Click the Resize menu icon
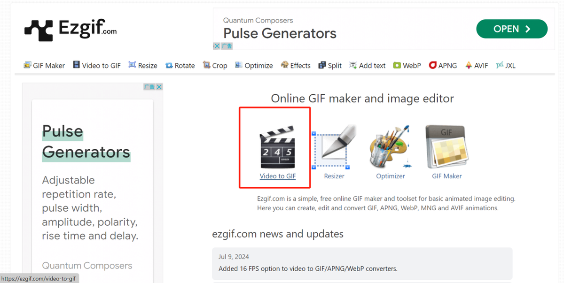 132,65
